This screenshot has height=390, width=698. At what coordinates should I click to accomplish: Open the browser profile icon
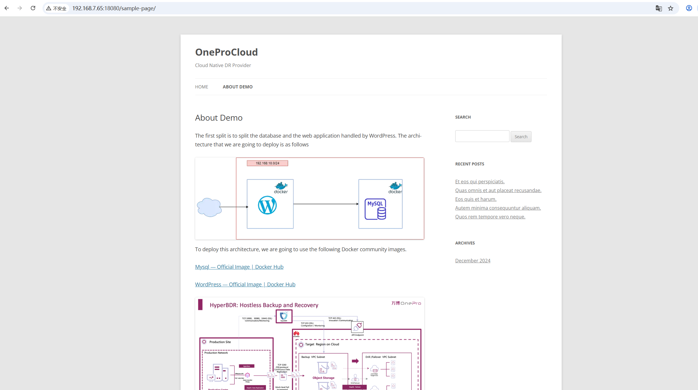click(x=689, y=8)
